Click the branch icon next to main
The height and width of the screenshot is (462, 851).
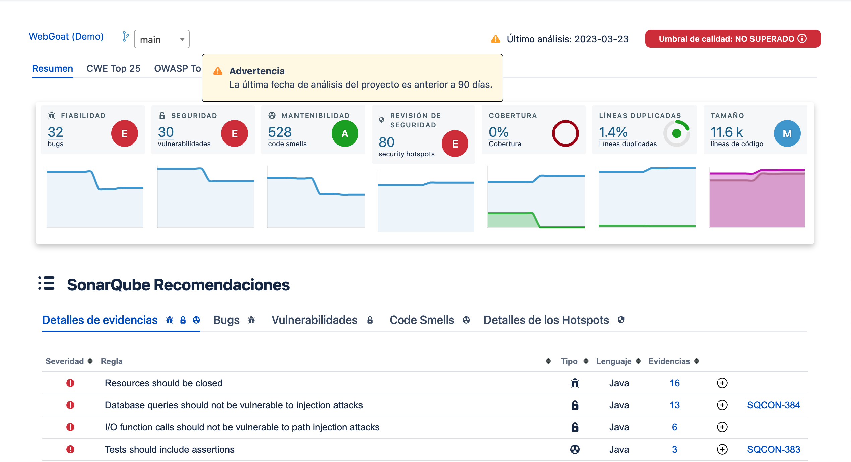pyautogui.click(x=125, y=37)
